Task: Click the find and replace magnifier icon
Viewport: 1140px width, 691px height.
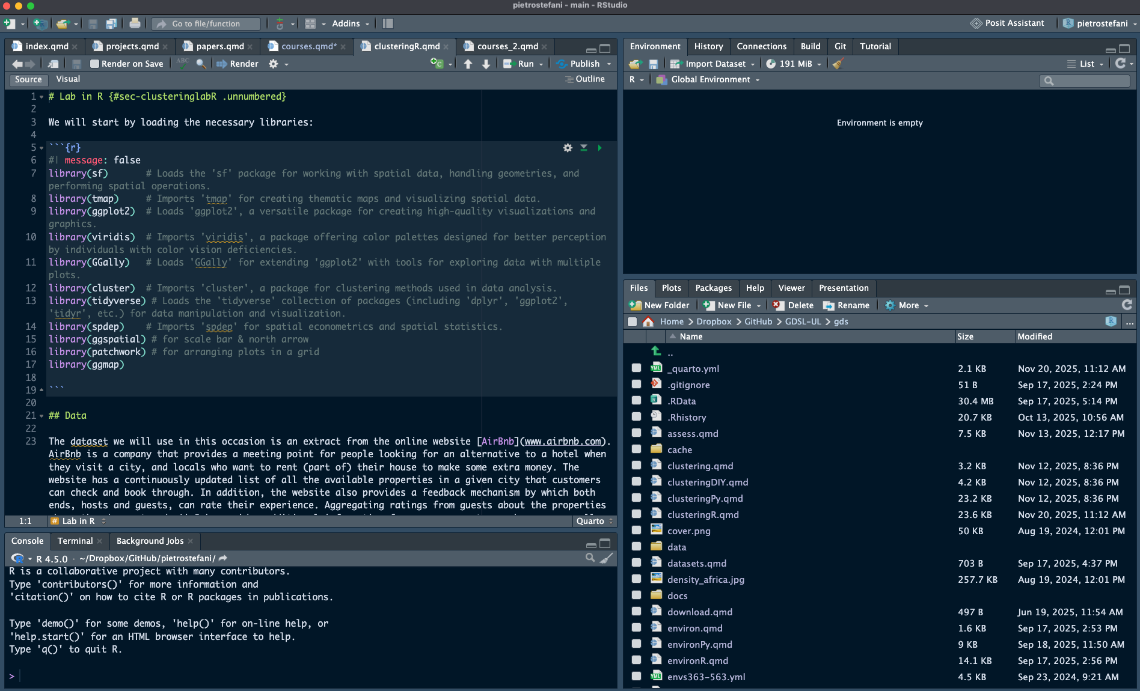Action: coord(201,64)
